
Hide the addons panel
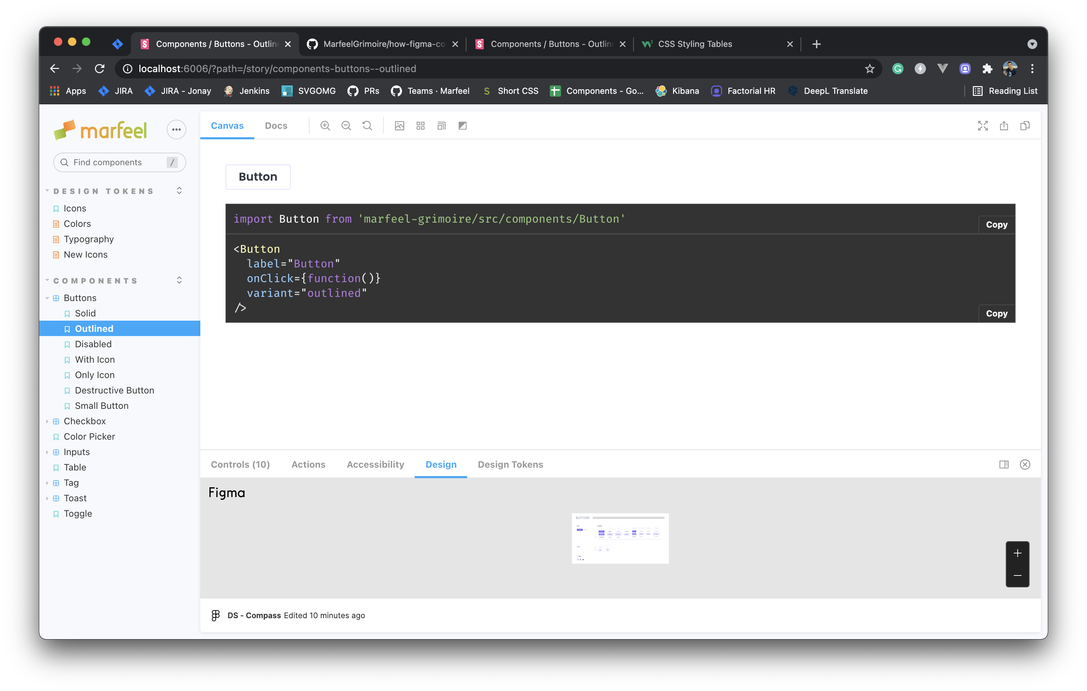[x=1025, y=465]
